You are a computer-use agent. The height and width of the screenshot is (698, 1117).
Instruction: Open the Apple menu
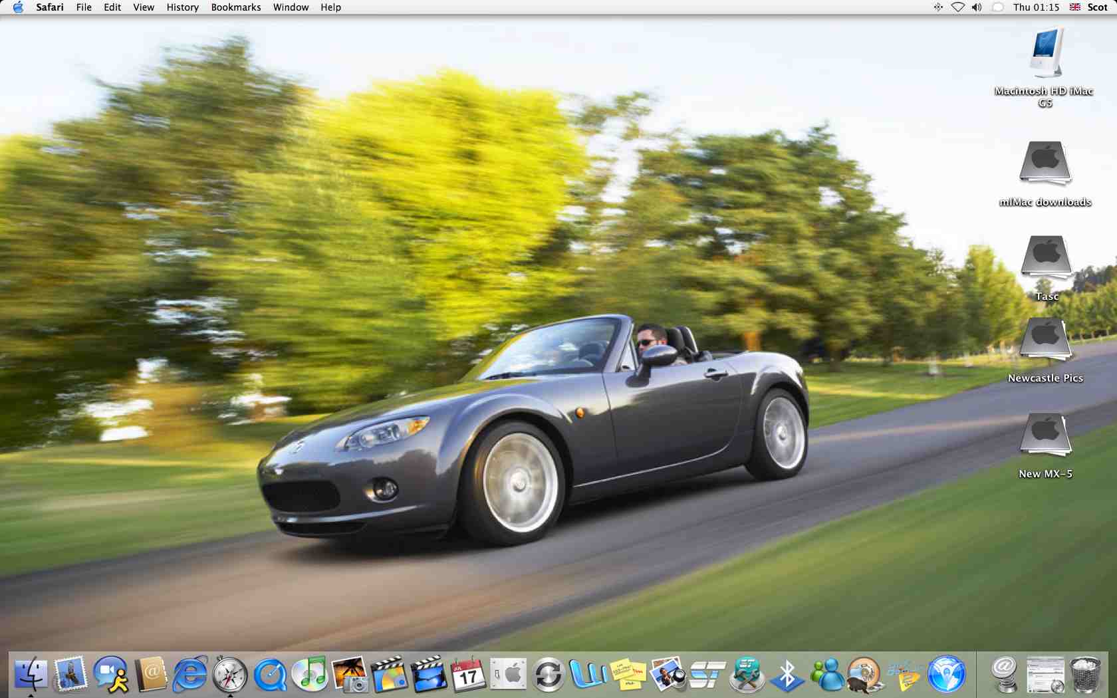(18, 7)
